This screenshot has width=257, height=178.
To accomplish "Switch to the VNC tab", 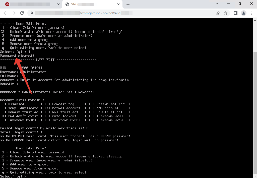I will click(x=85, y=4).
